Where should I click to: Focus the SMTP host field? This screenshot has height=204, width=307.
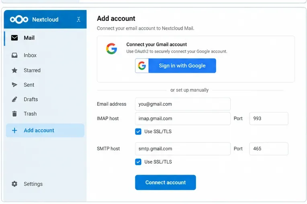(x=183, y=149)
